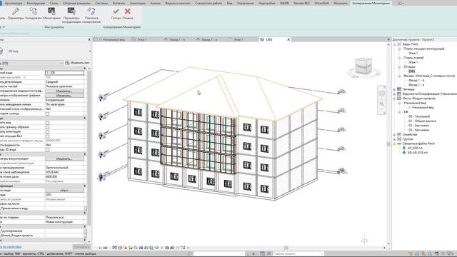
Task: Toggle the секущая Вкл checkbox
Action: (x=48, y=136)
